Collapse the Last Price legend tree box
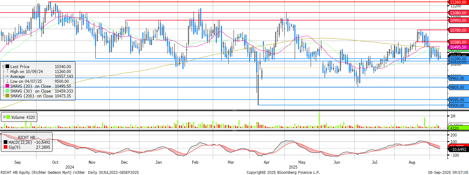 (3, 66)
